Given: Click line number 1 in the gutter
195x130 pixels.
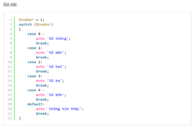Looking at the screenshot, I should (11, 19).
